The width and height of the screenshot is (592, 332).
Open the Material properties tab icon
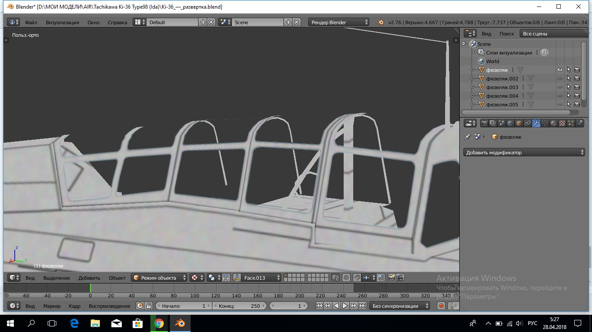click(x=553, y=123)
